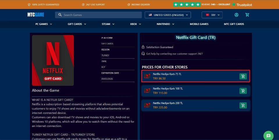Open United States (English) language dropdown
Screen dimensions: 279x140
(168, 15)
